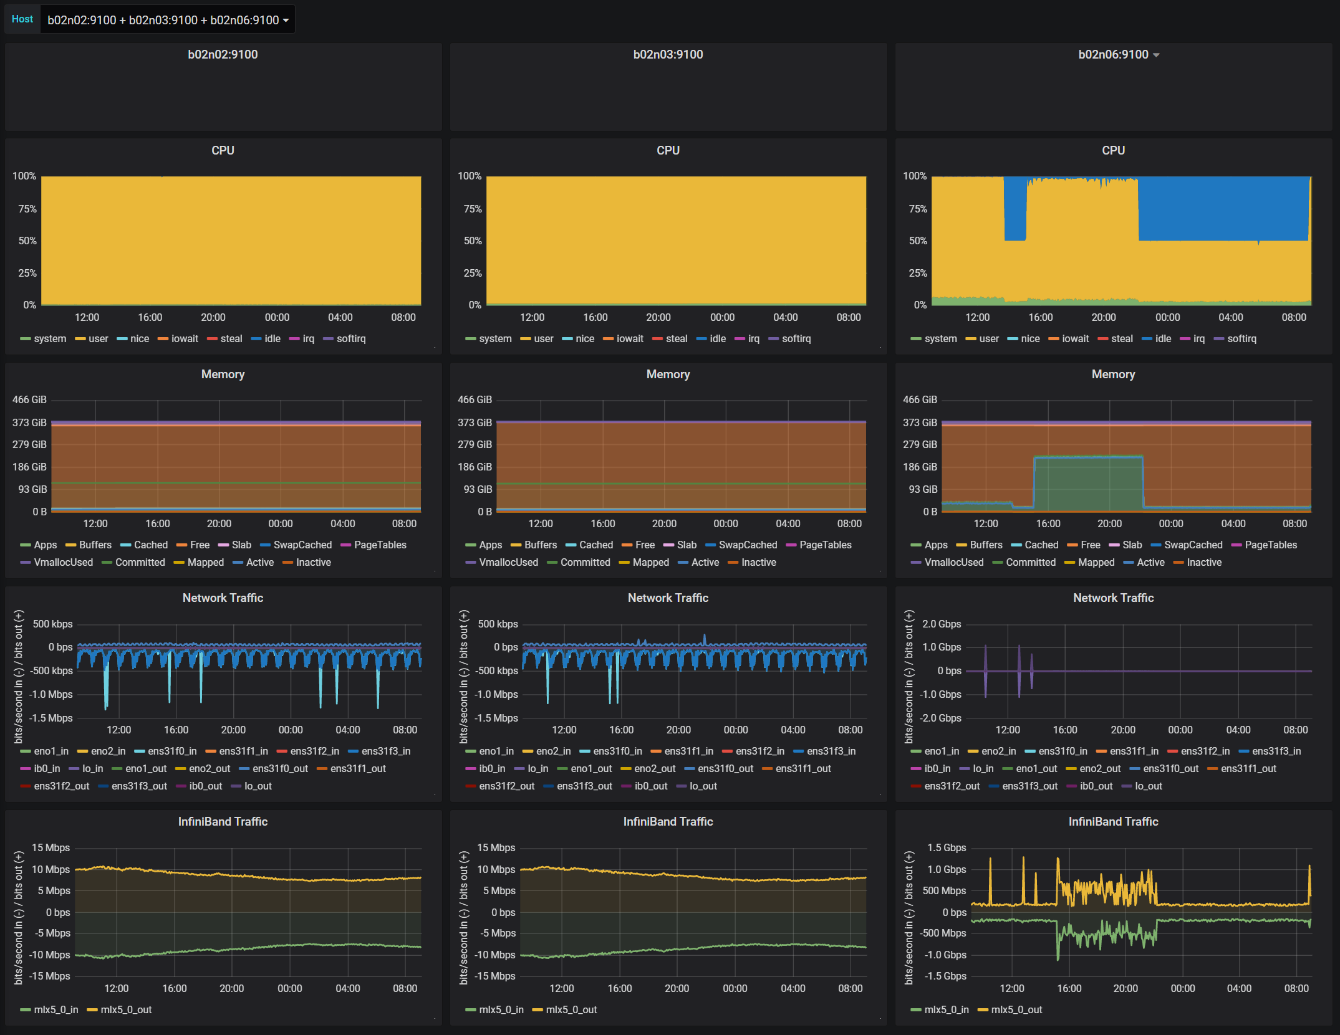Toggle Committed series in b02n03 Memory legend

[585, 562]
